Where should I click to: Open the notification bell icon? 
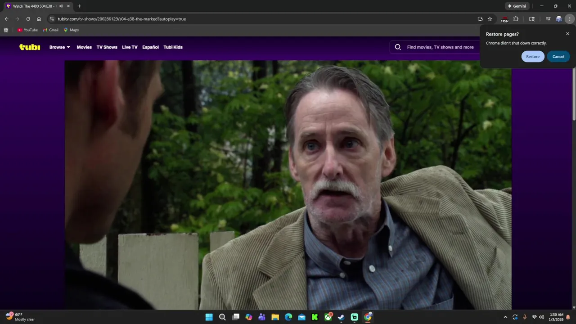click(568, 317)
